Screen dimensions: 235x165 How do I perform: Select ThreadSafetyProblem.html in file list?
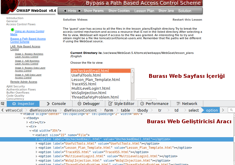[101, 97]
